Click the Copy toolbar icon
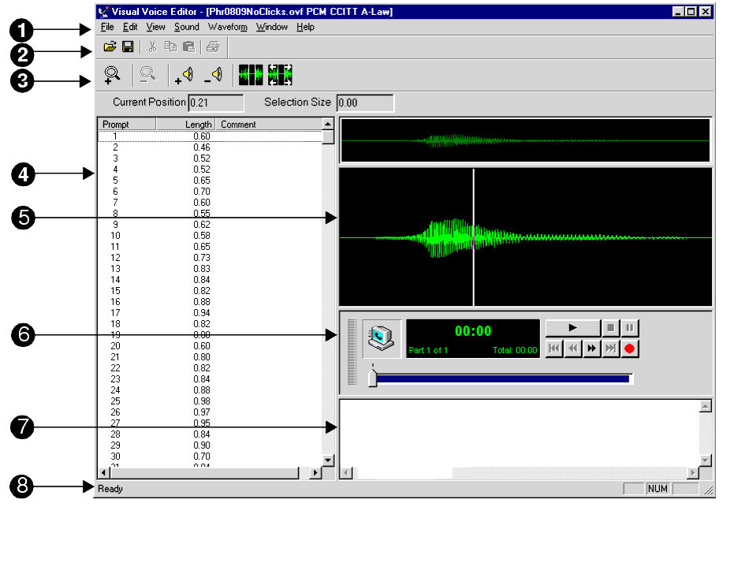 [170, 47]
